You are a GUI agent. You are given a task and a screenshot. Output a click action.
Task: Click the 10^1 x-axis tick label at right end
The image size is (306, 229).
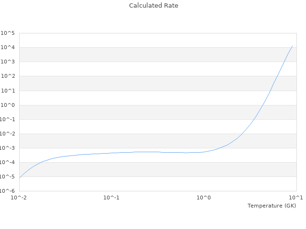click(x=296, y=198)
